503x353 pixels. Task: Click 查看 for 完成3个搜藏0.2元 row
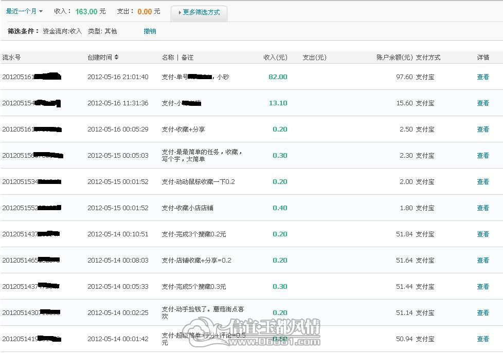(x=483, y=234)
